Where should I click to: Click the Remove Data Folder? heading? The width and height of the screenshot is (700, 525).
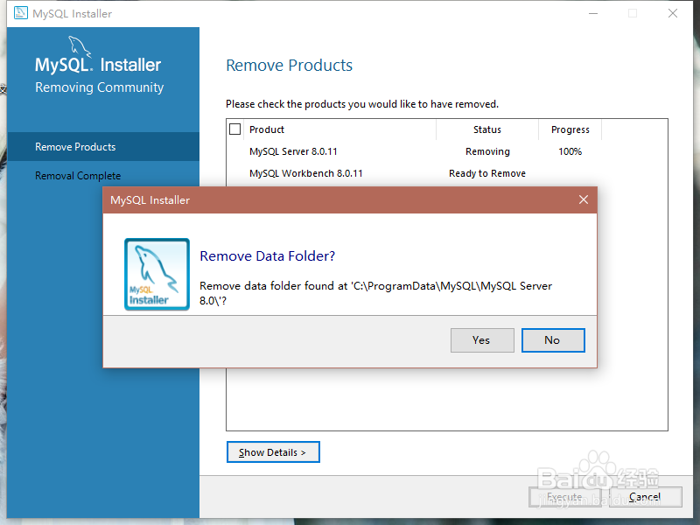click(267, 255)
